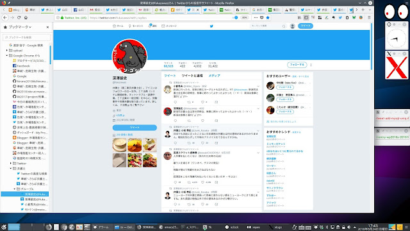The image size is (410, 231).
Task: Click the 90% zoom level indicator
Action: click(244, 17)
